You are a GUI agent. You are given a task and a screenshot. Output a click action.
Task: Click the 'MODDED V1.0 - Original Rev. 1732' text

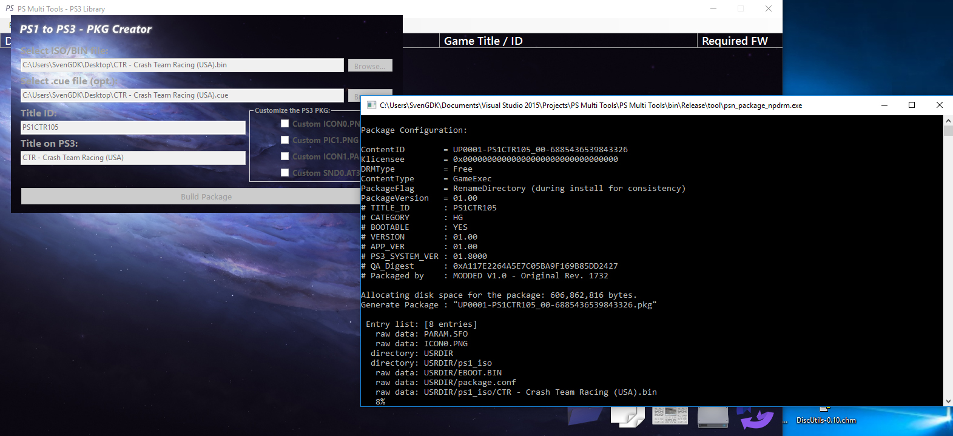531,276
